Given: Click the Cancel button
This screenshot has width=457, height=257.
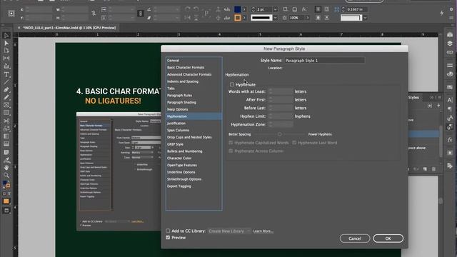Looking at the screenshot, I should [355, 238].
